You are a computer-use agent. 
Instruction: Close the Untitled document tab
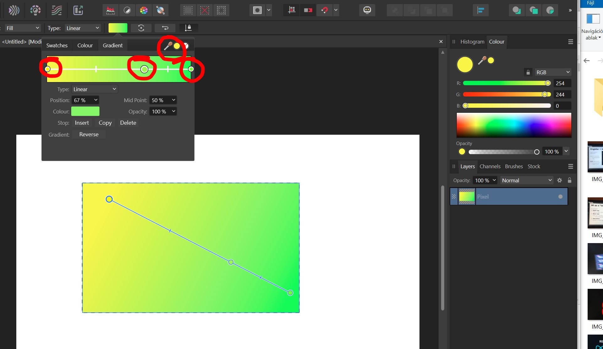point(441,41)
